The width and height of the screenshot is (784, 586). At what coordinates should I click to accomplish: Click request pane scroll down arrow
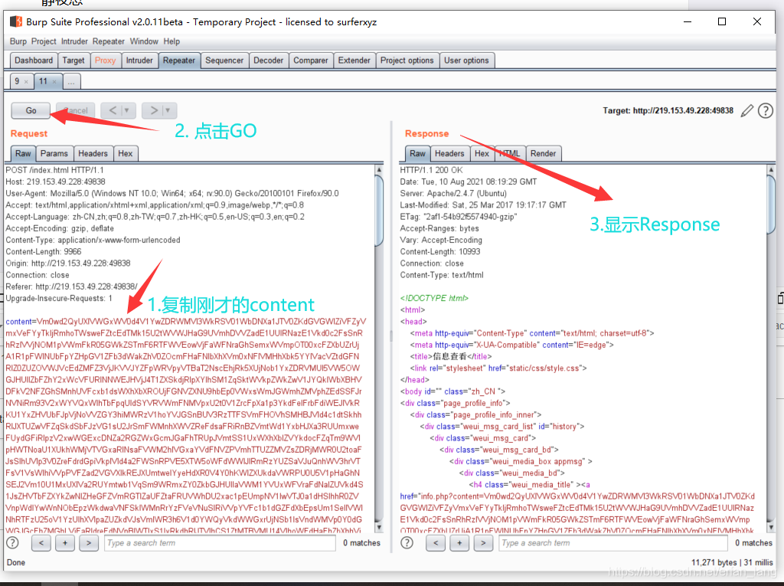click(379, 527)
